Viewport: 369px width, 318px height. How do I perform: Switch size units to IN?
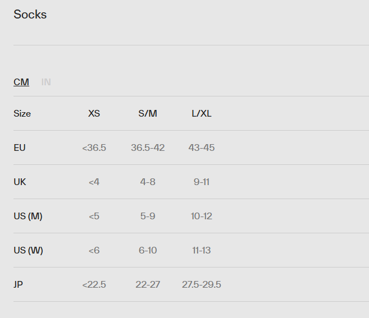pyautogui.click(x=46, y=82)
